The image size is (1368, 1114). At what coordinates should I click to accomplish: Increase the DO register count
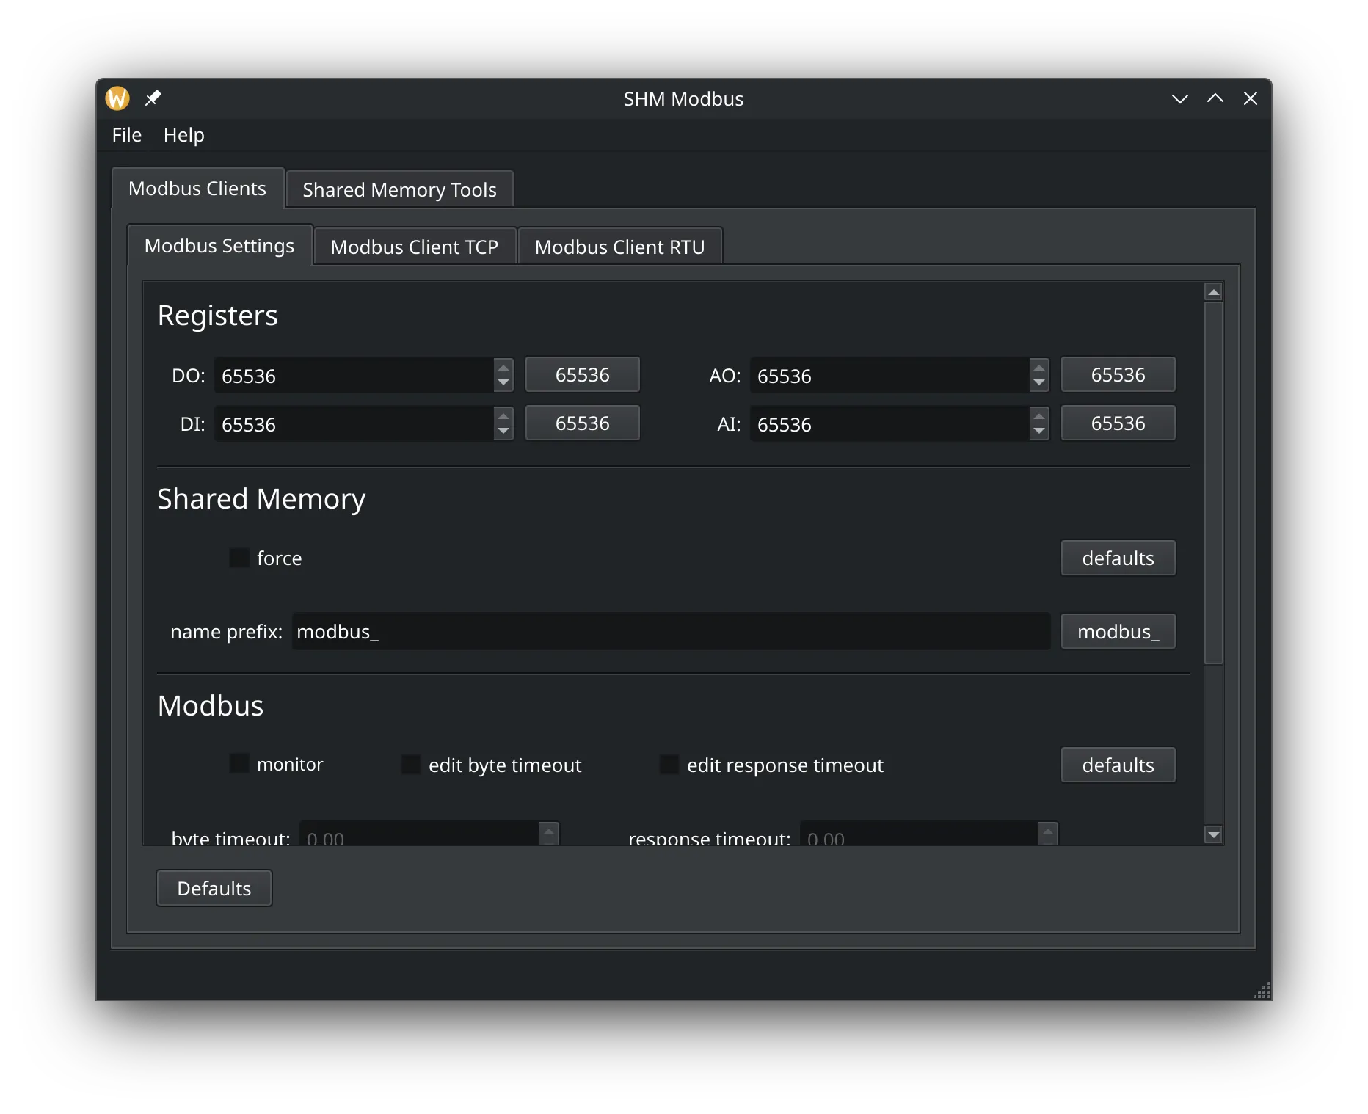[503, 368]
